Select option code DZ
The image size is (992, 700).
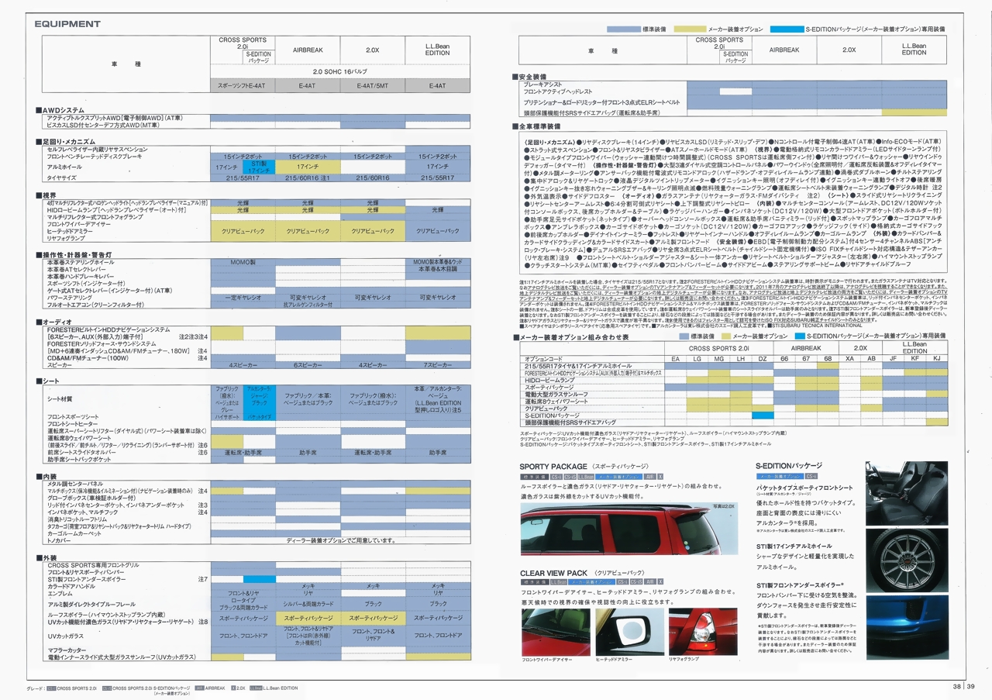[763, 359]
